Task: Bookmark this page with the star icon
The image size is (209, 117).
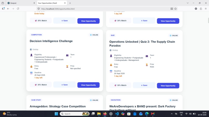Action: click(x=175, y=9)
